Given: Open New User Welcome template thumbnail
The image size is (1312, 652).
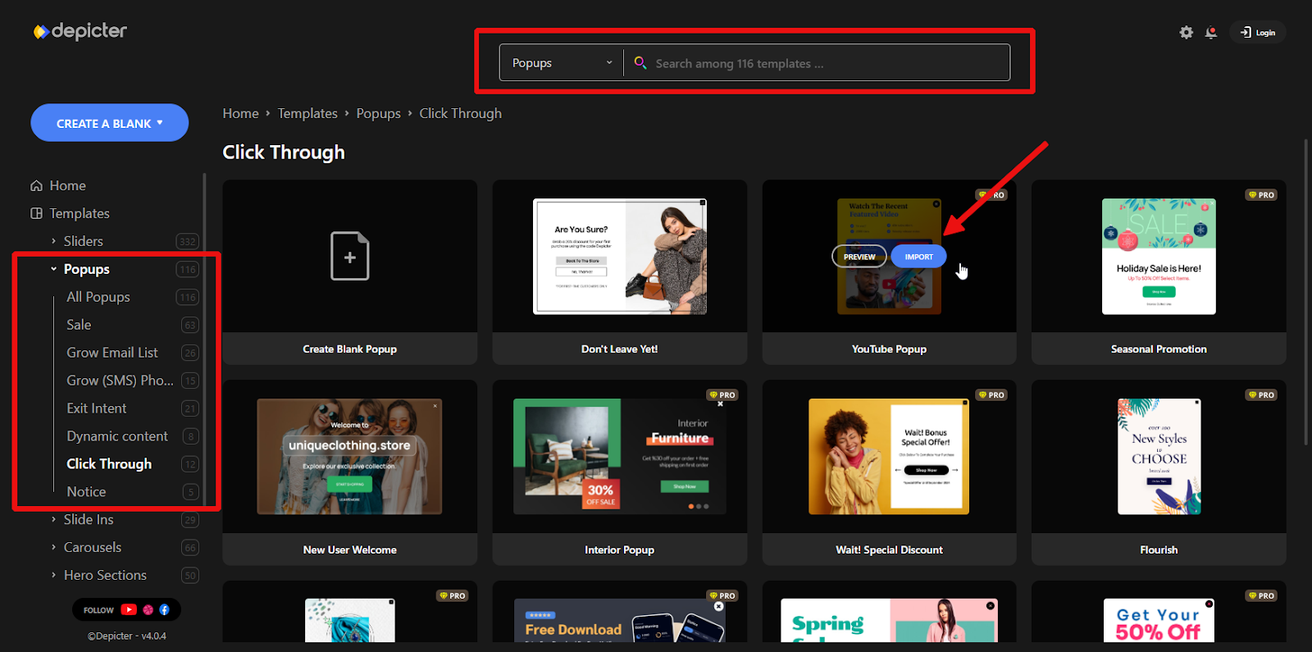Looking at the screenshot, I should click(x=350, y=457).
